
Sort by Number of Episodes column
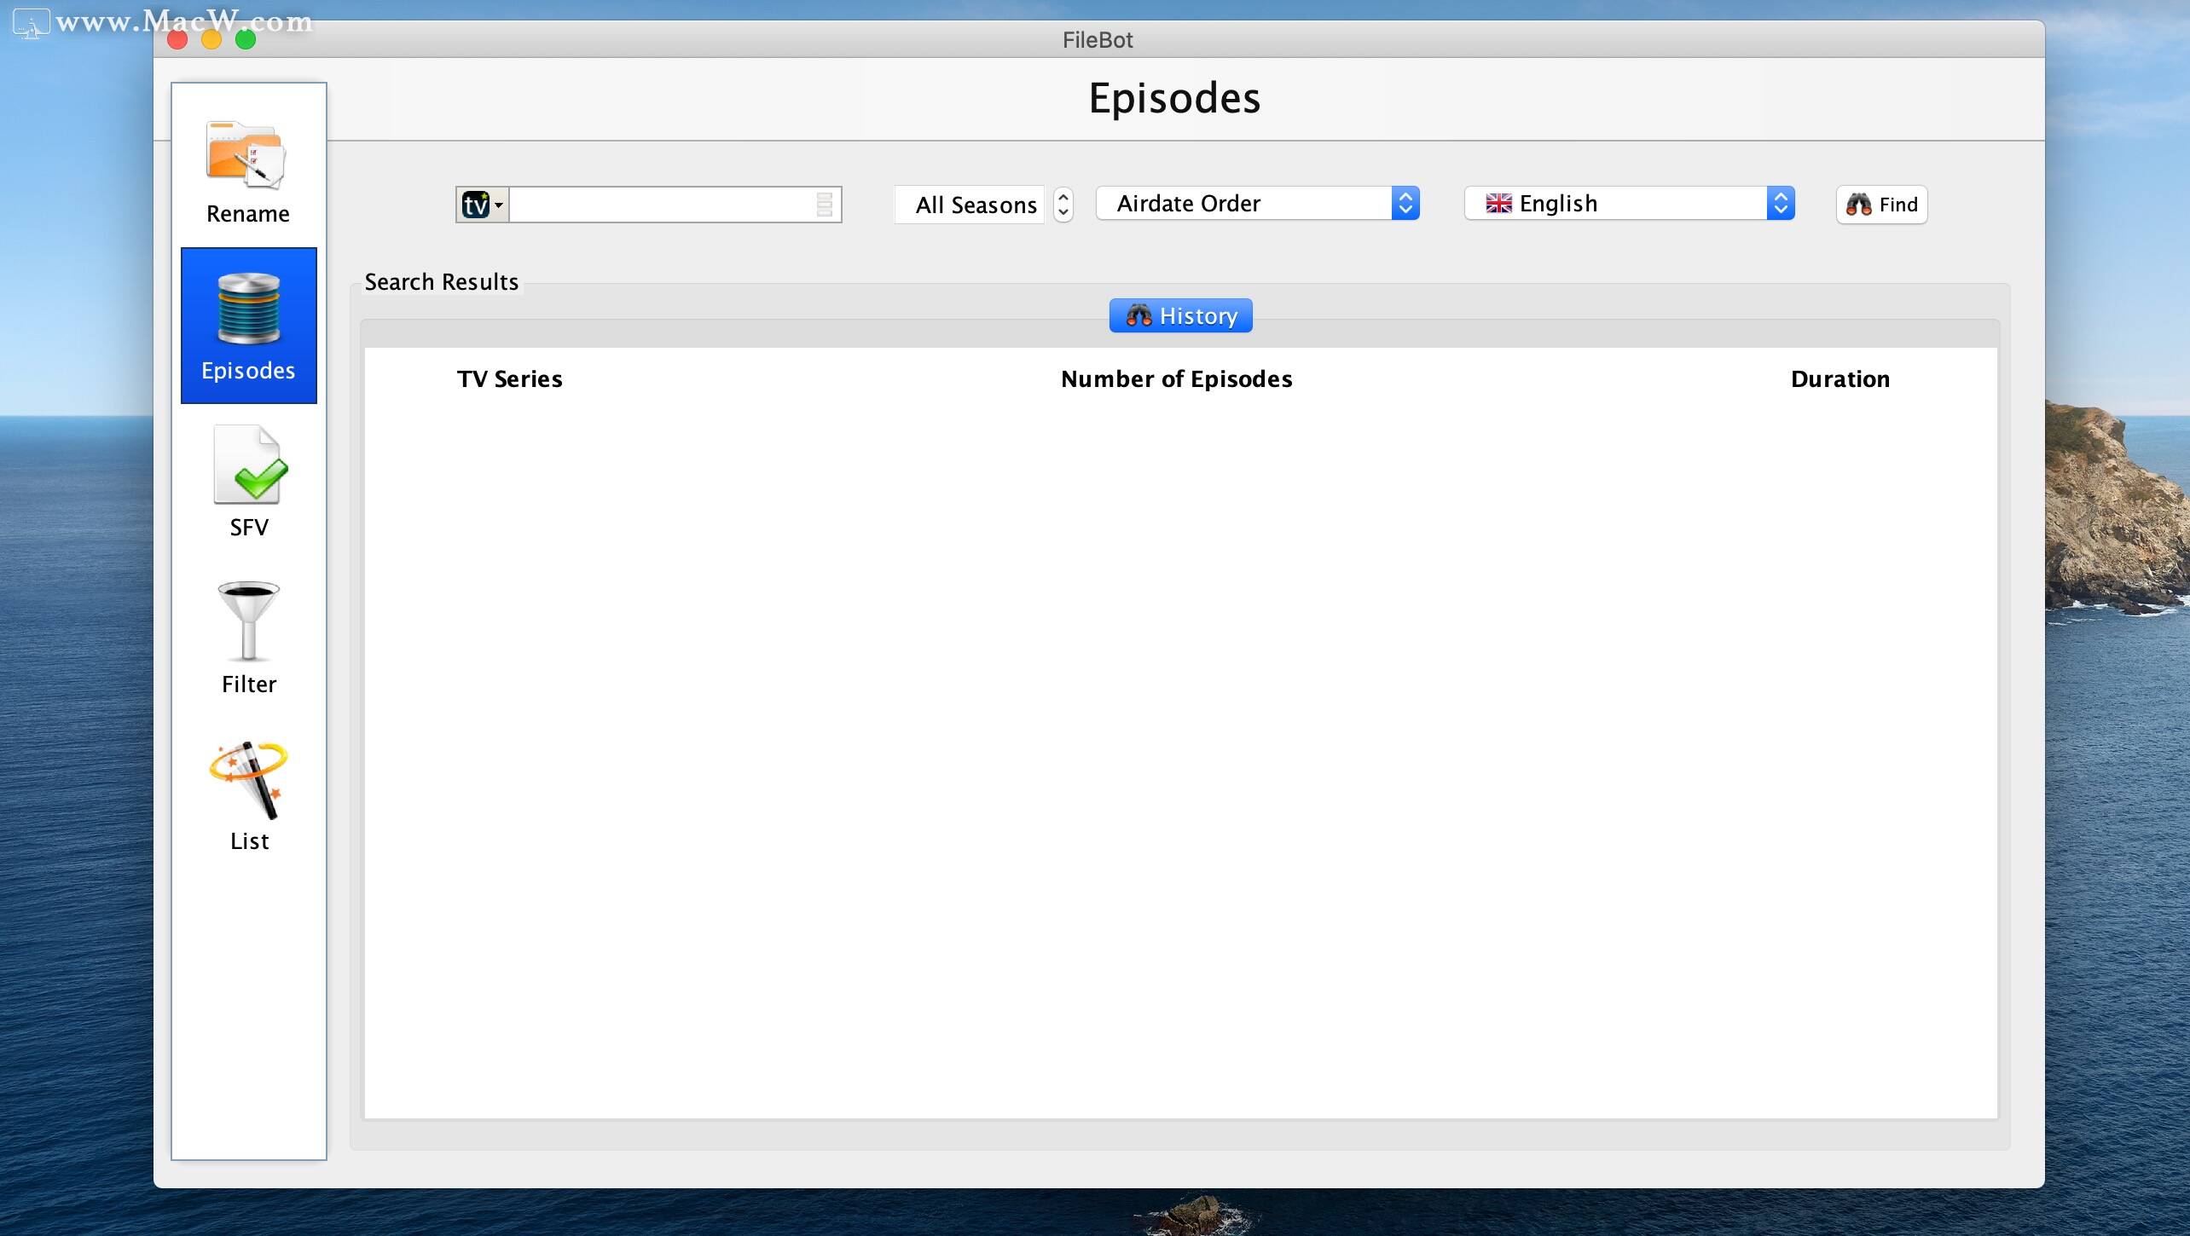(x=1176, y=378)
